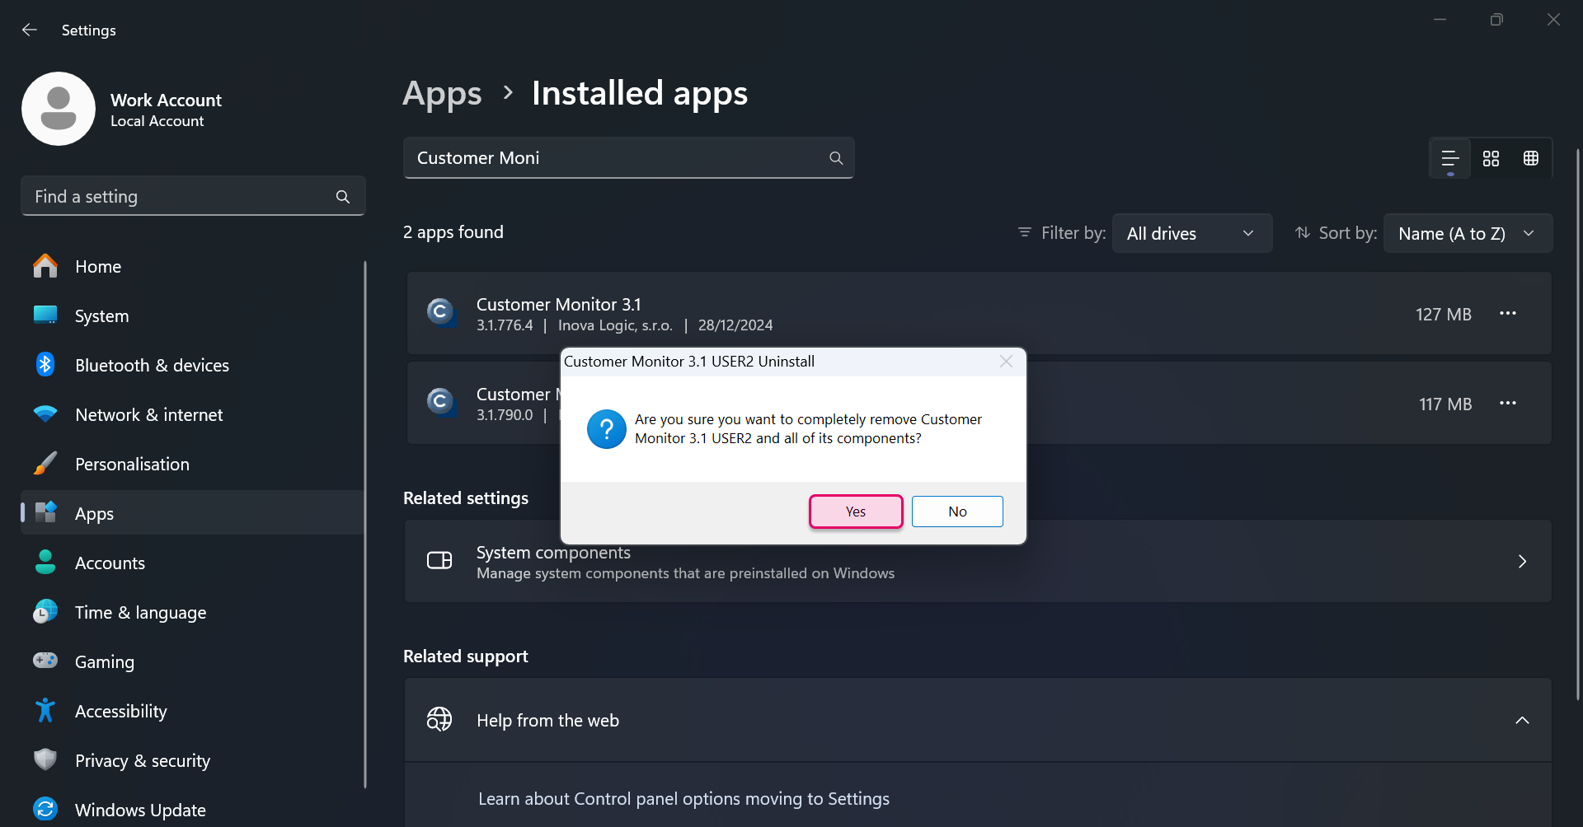Click the globe icon beside Help from the web
This screenshot has width=1583, height=827.
click(439, 719)
